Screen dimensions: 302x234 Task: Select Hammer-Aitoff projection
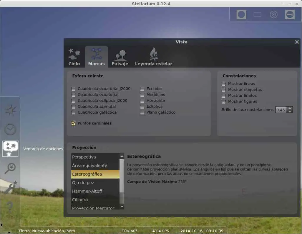coord(95,191)
